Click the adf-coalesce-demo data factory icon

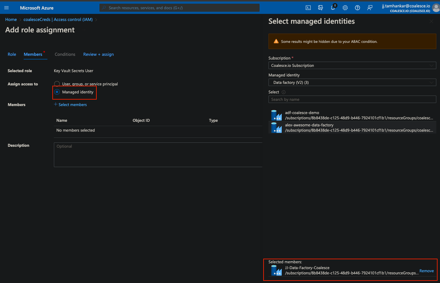tap(277, 115)
